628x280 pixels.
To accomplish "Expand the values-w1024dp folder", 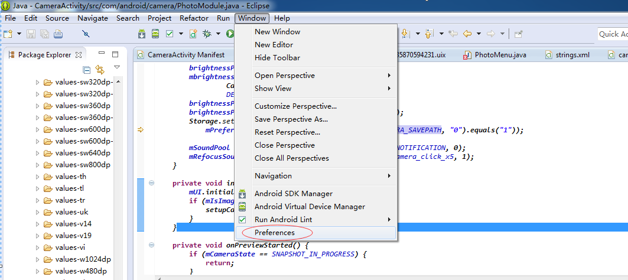I will coord(38,259).
